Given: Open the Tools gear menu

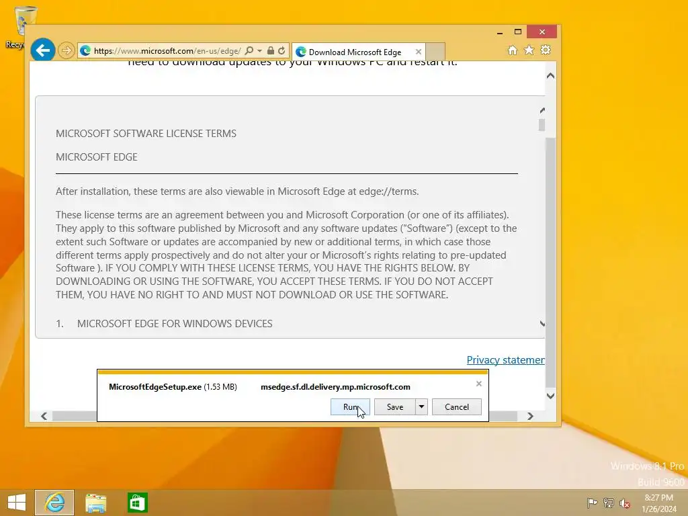Looking at the screenshot, I should pyautogui.click(x=546, y=50).
